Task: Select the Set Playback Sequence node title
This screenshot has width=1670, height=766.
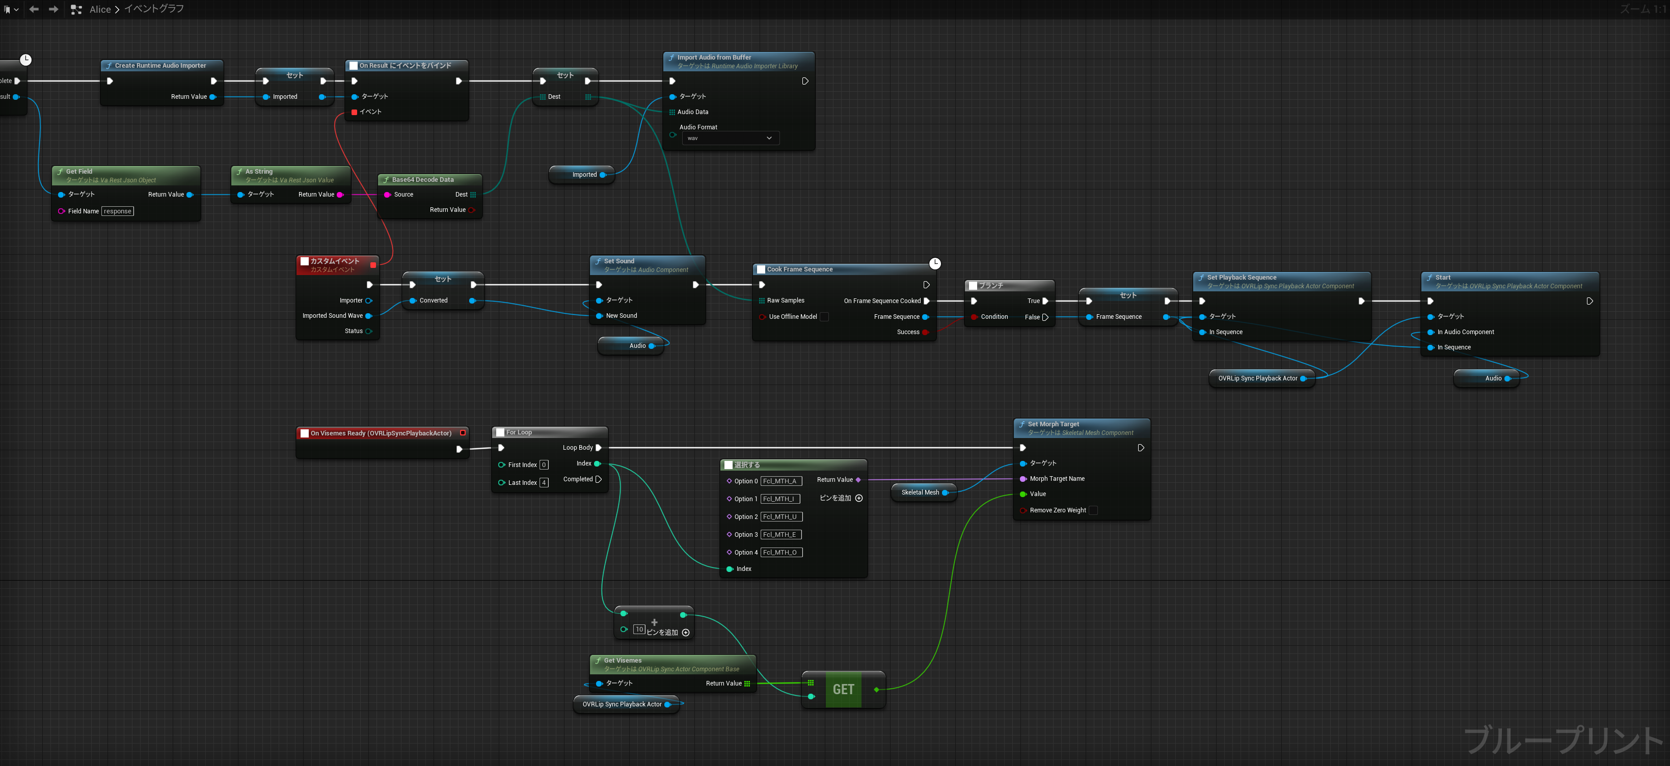Action: pos(1242,278)
